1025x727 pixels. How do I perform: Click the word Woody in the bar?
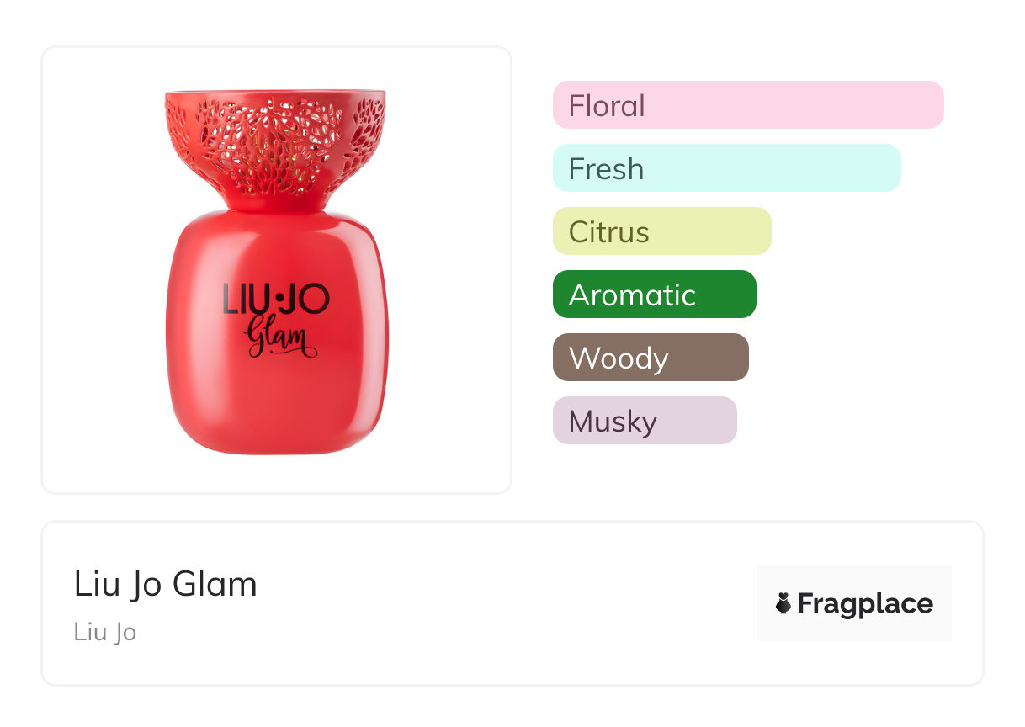619,358
